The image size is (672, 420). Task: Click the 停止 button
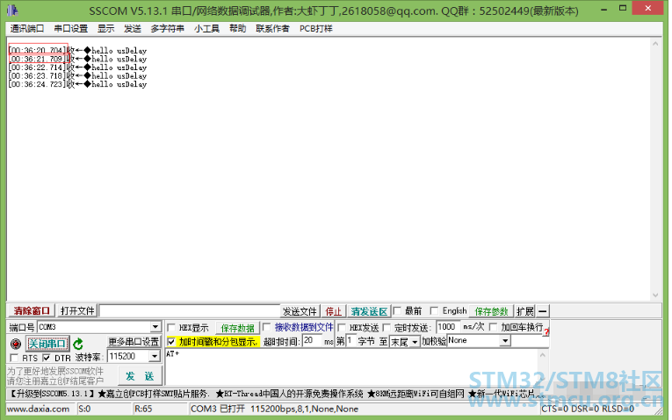[334, 311]
